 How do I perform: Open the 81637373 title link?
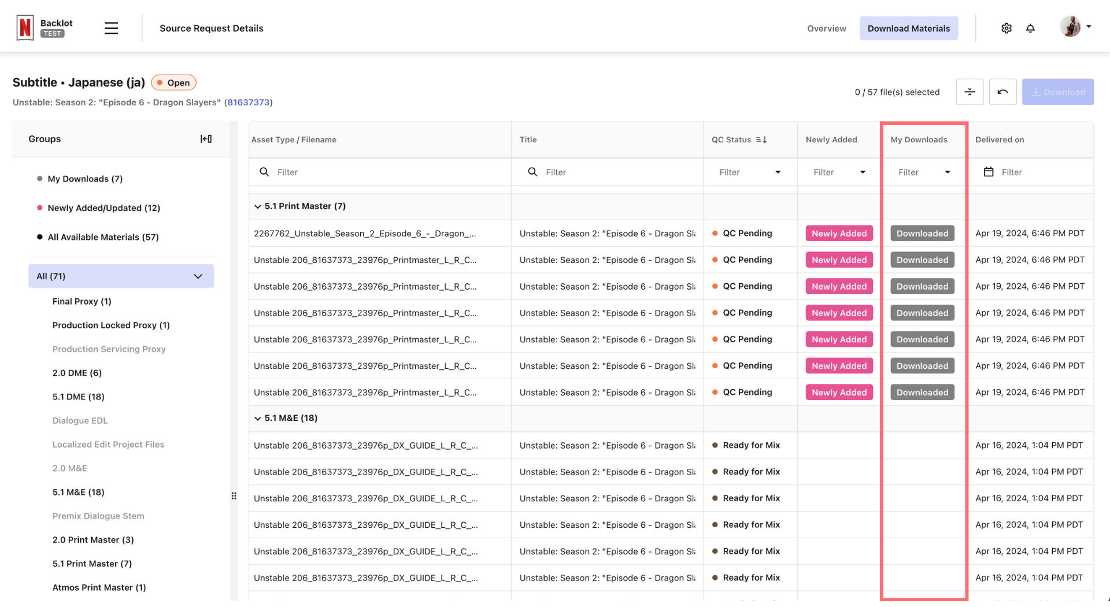coord(248,102)
